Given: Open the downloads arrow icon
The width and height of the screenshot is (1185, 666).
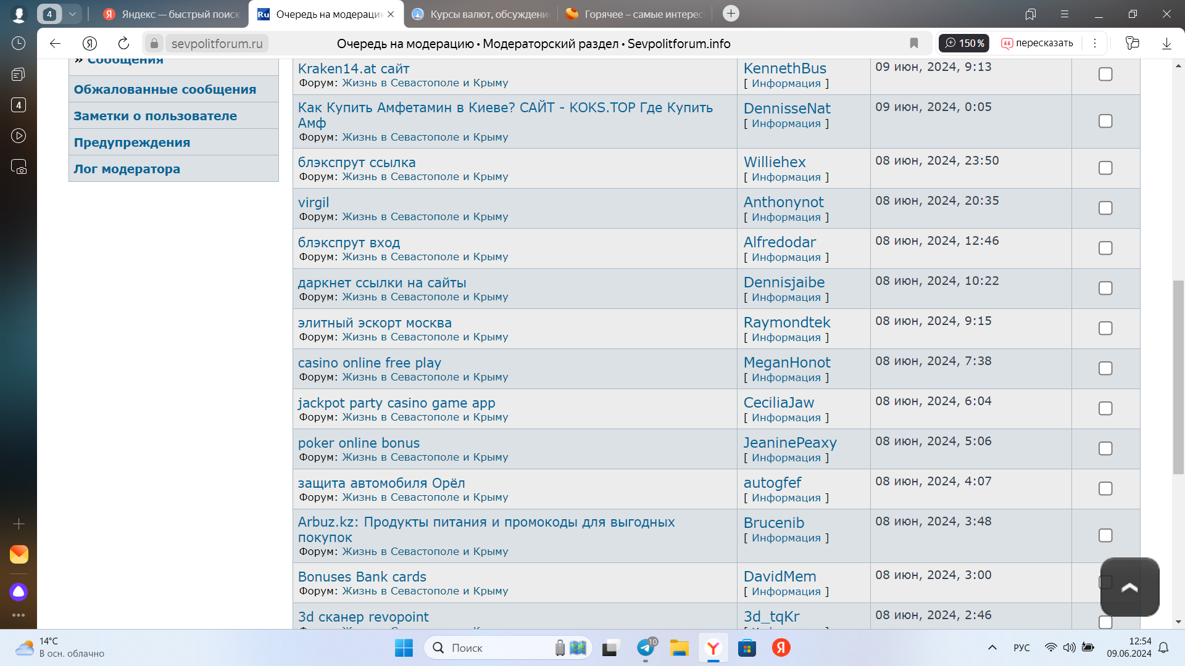Looking at the screenshot, I should click(x=1166, y=43).
